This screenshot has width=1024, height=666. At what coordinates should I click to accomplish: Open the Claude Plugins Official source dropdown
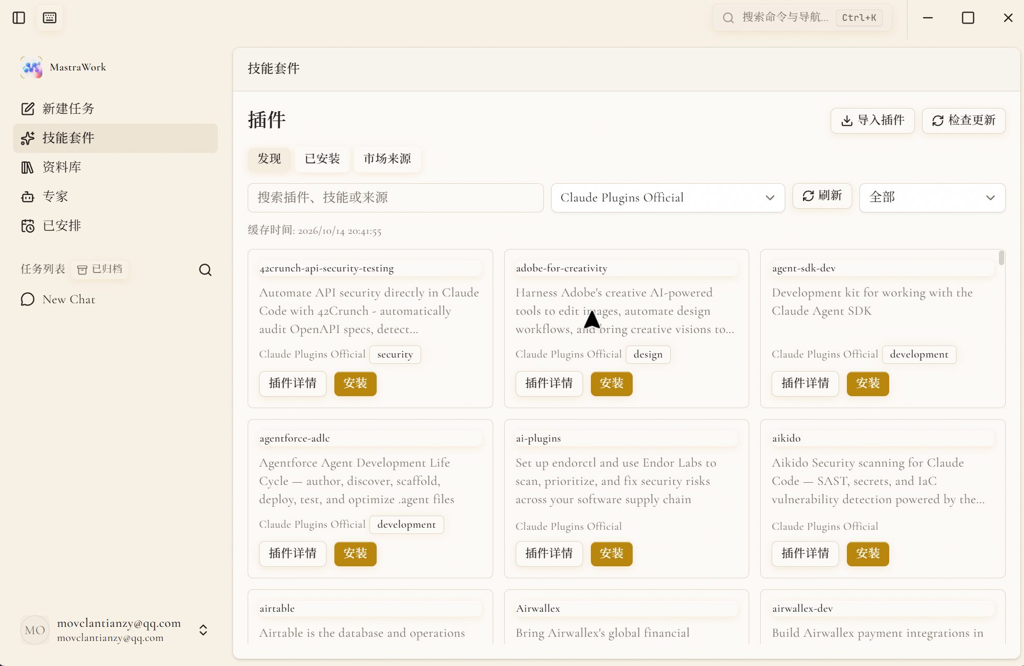tap(668, 198)
